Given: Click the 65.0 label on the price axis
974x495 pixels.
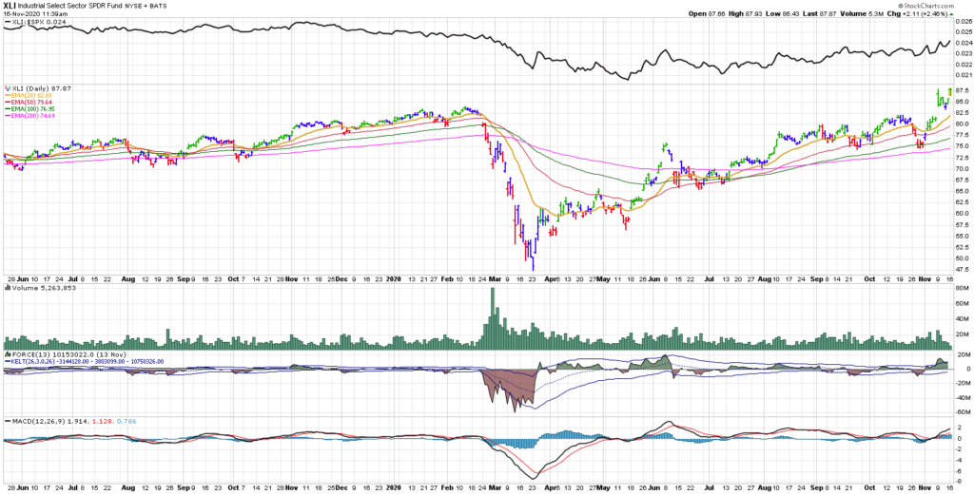Looking at the screenshot, I should point(962,191).
